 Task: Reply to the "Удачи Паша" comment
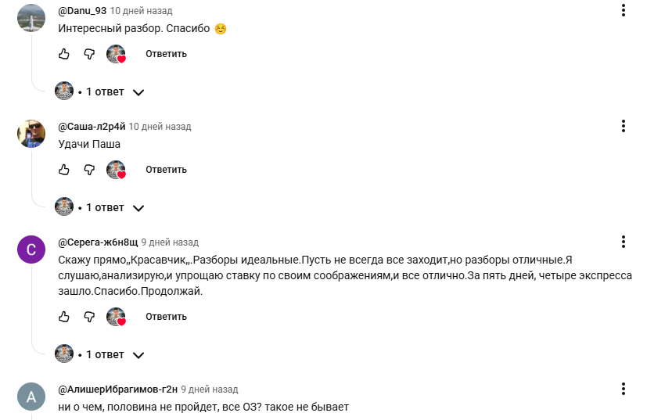166,170
